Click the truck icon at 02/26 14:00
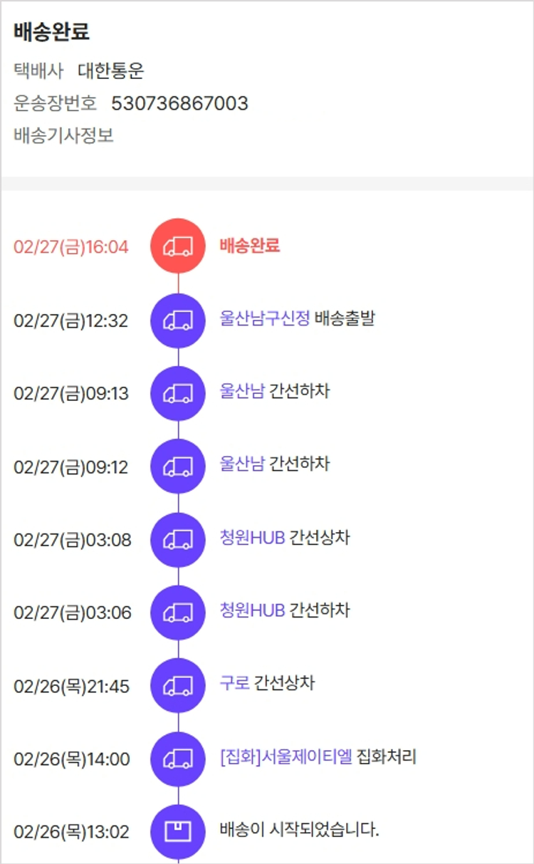This screenshot has height=864, width=534. [x=178, y=759]
